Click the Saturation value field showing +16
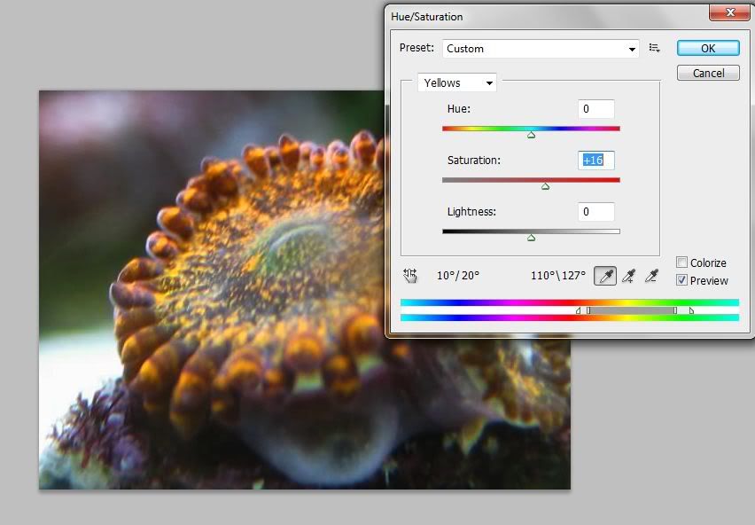The height and width of the screenshot is (525, 755). pyautogui.click(x=596, y=161)
